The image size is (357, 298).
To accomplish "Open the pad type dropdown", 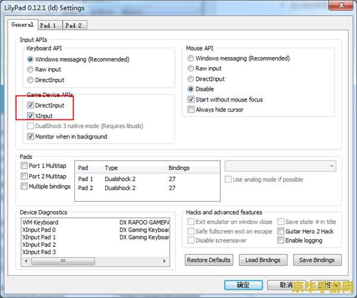I will tap(280, 166).
